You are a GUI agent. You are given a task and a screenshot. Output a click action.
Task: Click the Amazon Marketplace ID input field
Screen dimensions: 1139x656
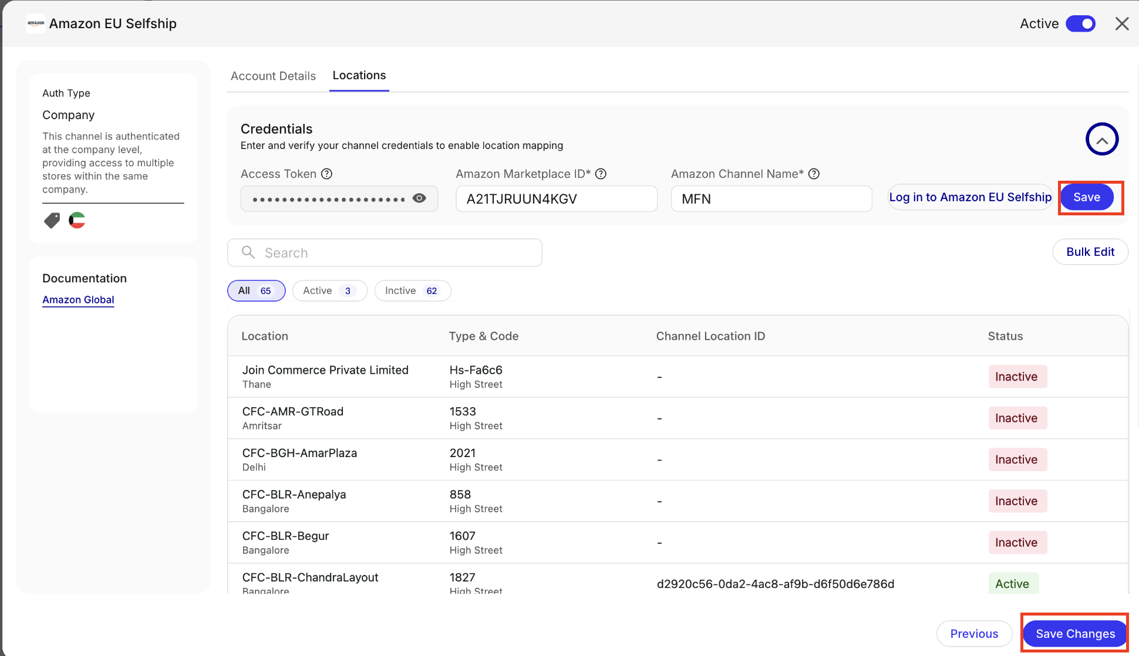point(556,199)
